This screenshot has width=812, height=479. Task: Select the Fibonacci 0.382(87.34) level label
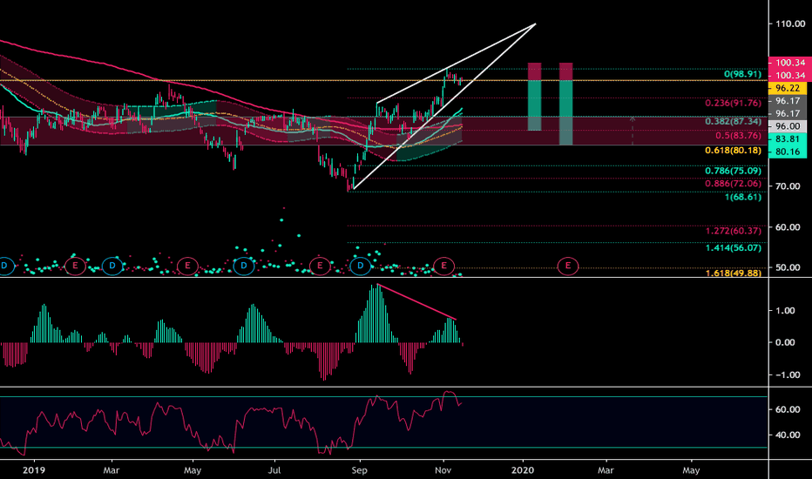pyautogui.click(x=734, y=121)
